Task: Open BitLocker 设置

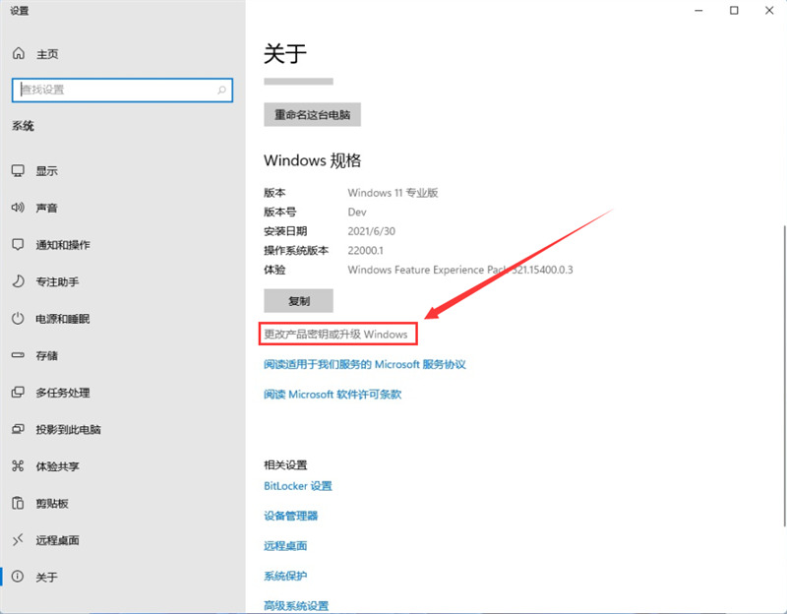Action: pyautogui.click(x=297, y=485)
